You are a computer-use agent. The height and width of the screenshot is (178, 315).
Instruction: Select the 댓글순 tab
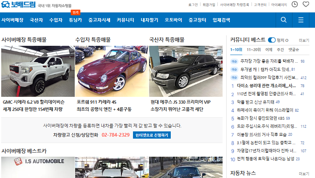(294, 50)
